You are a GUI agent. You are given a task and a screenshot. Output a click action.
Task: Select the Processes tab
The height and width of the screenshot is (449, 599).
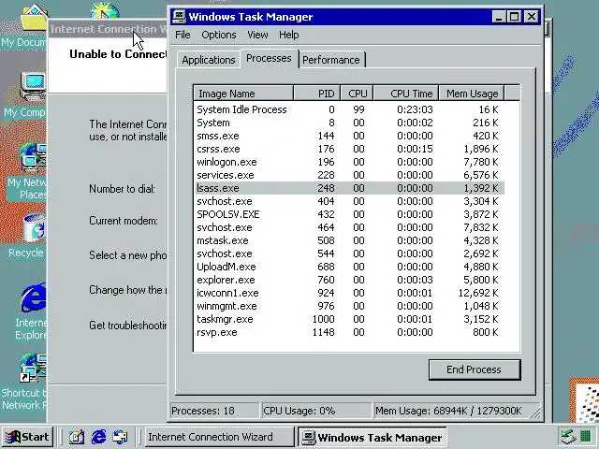[x=269, y=58]
